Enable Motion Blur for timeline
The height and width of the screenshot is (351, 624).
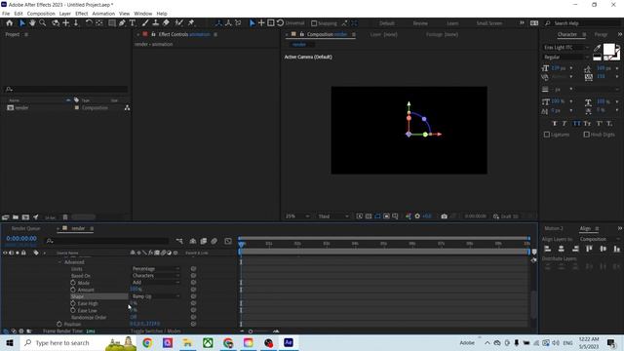(x=214, y=241)
